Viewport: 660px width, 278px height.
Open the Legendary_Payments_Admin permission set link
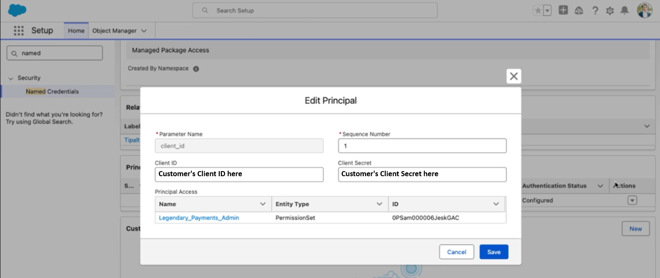(199, 218)
